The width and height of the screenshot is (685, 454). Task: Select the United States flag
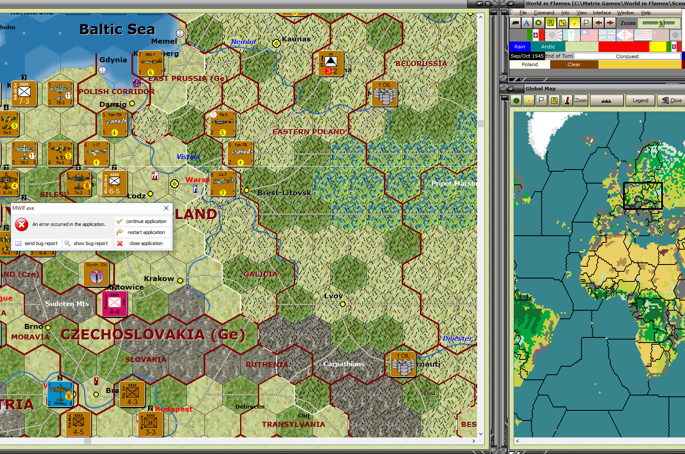(643, 35)
